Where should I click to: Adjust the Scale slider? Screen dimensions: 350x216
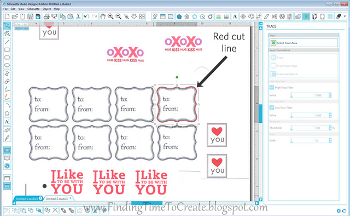pos(302,140)
